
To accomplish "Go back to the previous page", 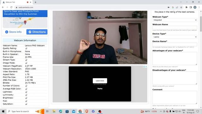I will [x=3, y=7].
